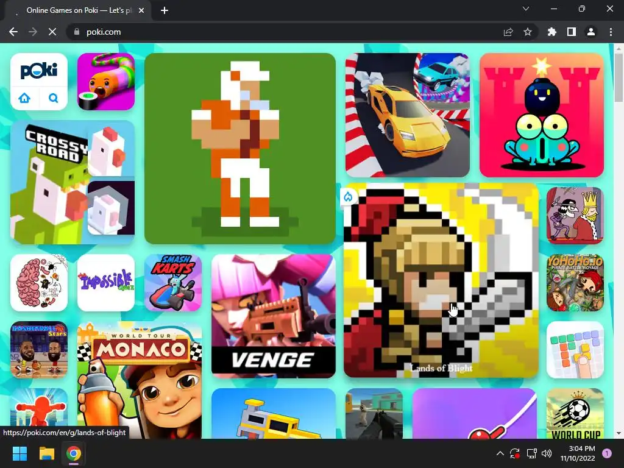
Task: Click the Poki home icon
Action: click(x=24, y=98)
